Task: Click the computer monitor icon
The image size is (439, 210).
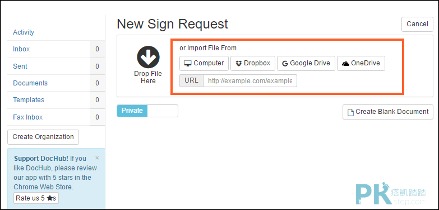Action: 188,64
